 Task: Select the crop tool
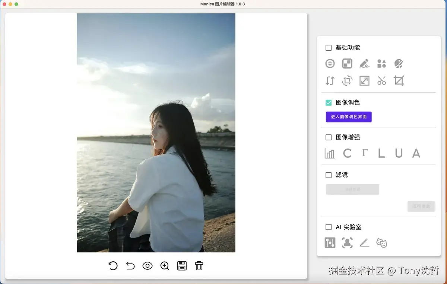pyautogui.click(x=399, y=80)
